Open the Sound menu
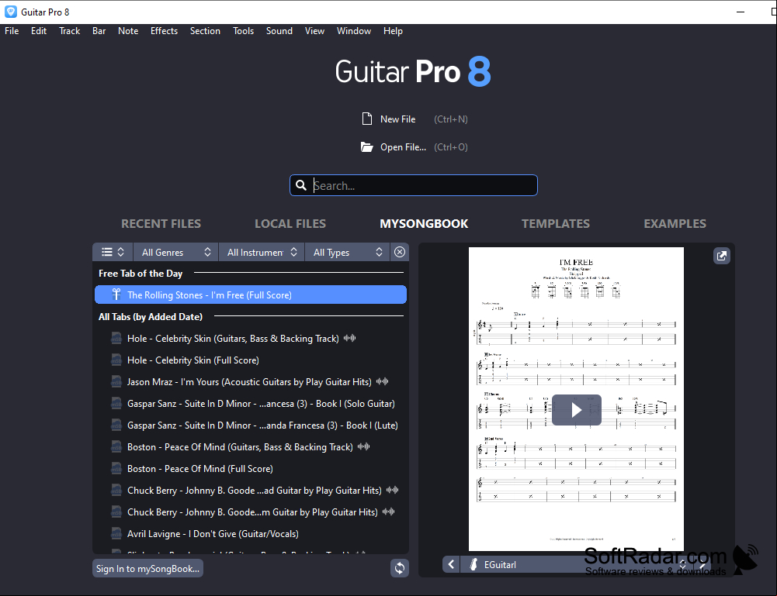Image resolution: width=777 pixels, height=596 pixels. click(279, 31)
